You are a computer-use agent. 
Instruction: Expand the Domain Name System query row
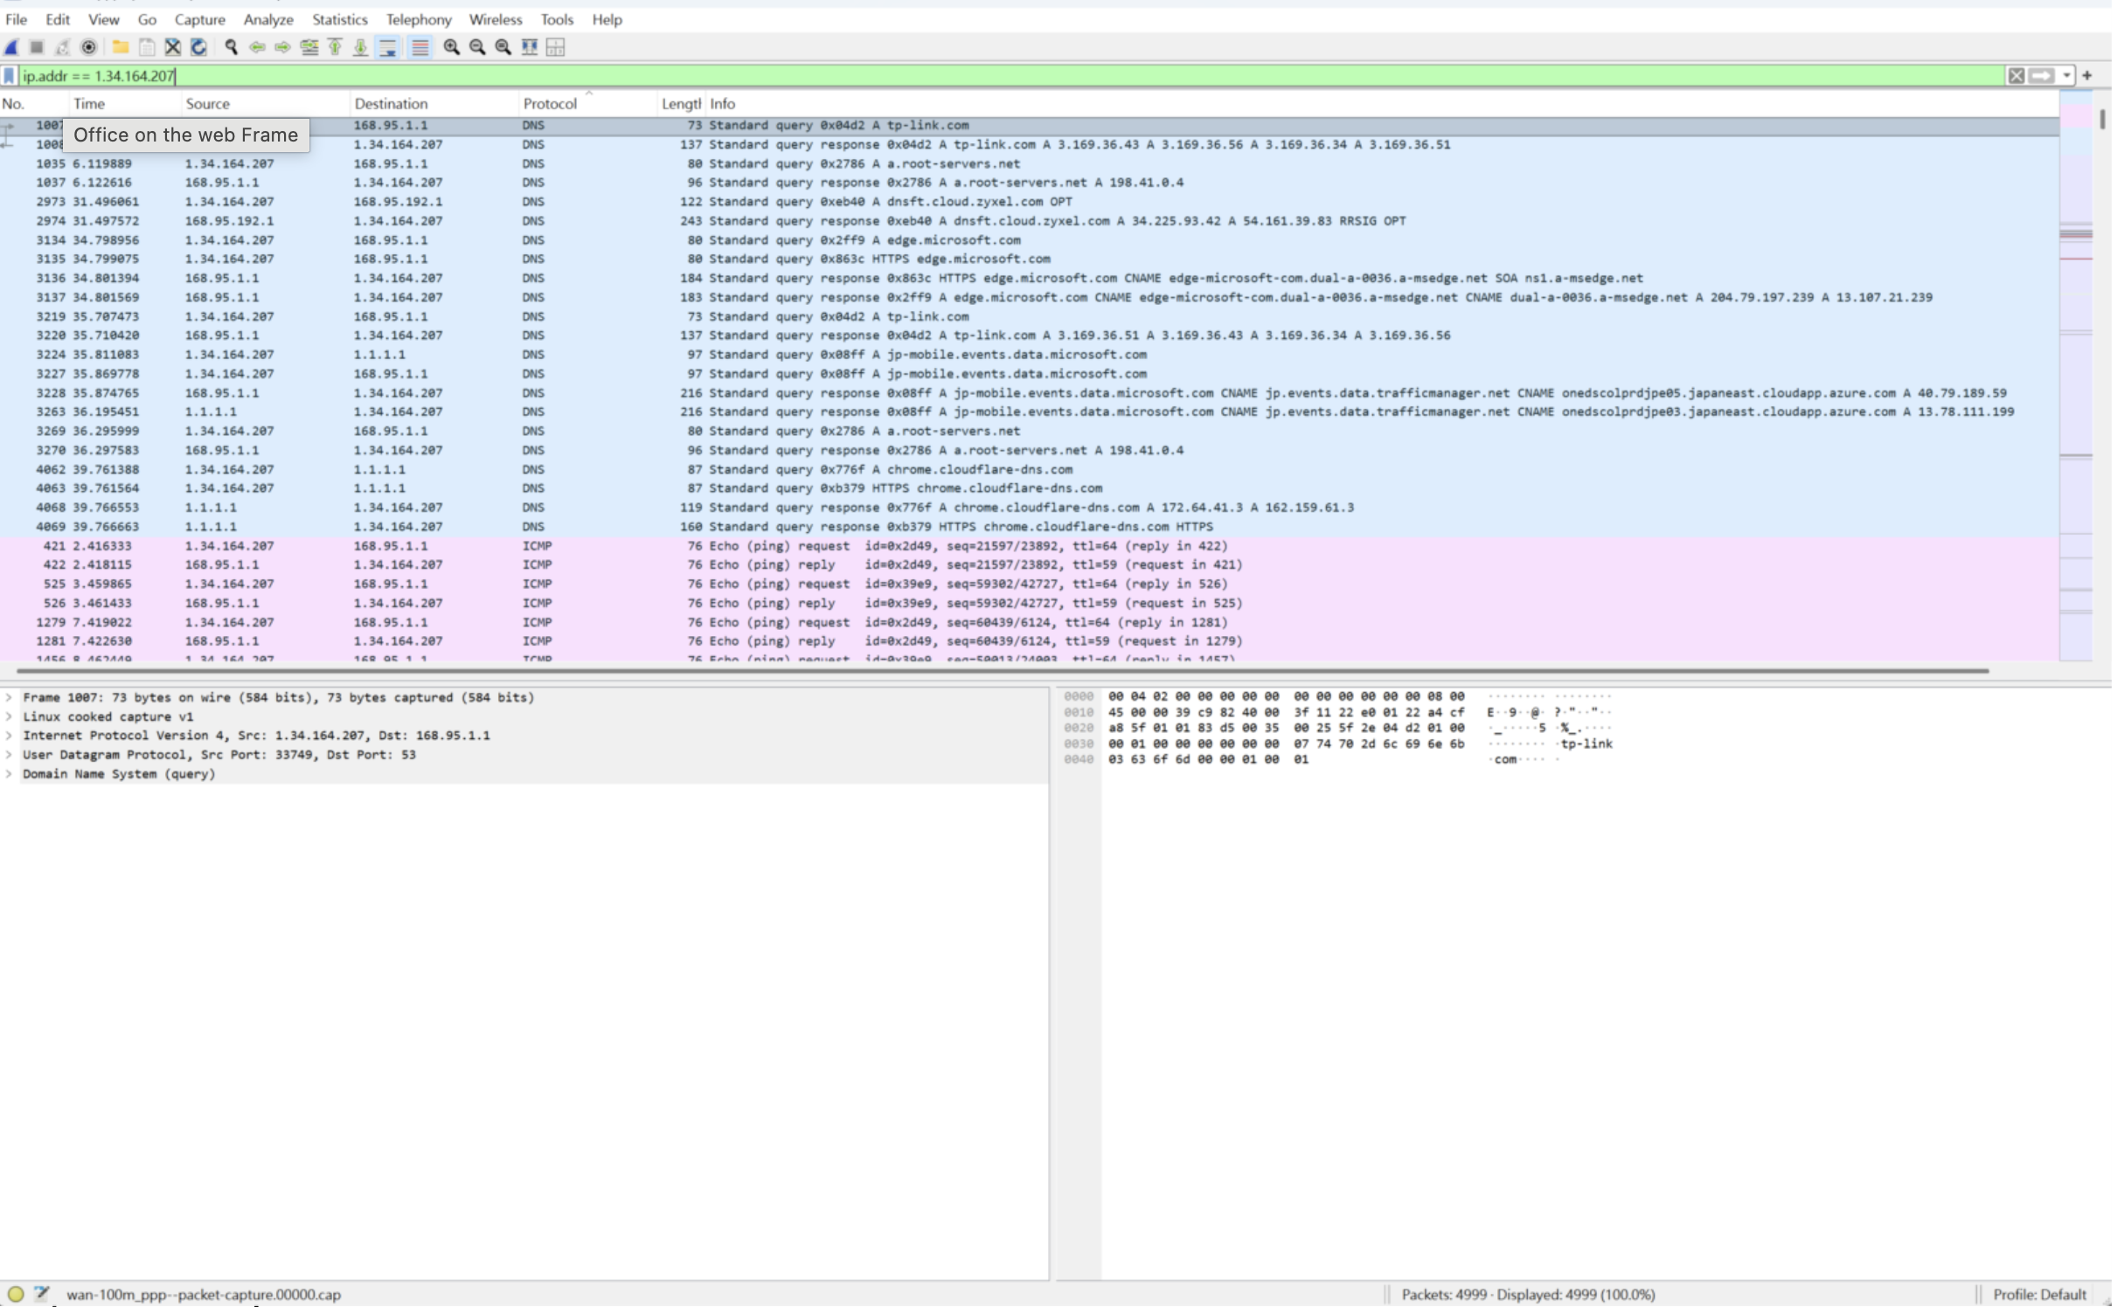(9, 775)
